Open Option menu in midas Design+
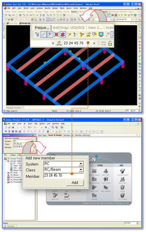The image size is (146, 232). tap(42, 123)
